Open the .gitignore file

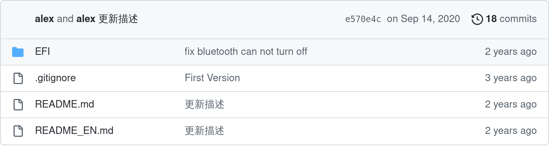pos(55,78)
